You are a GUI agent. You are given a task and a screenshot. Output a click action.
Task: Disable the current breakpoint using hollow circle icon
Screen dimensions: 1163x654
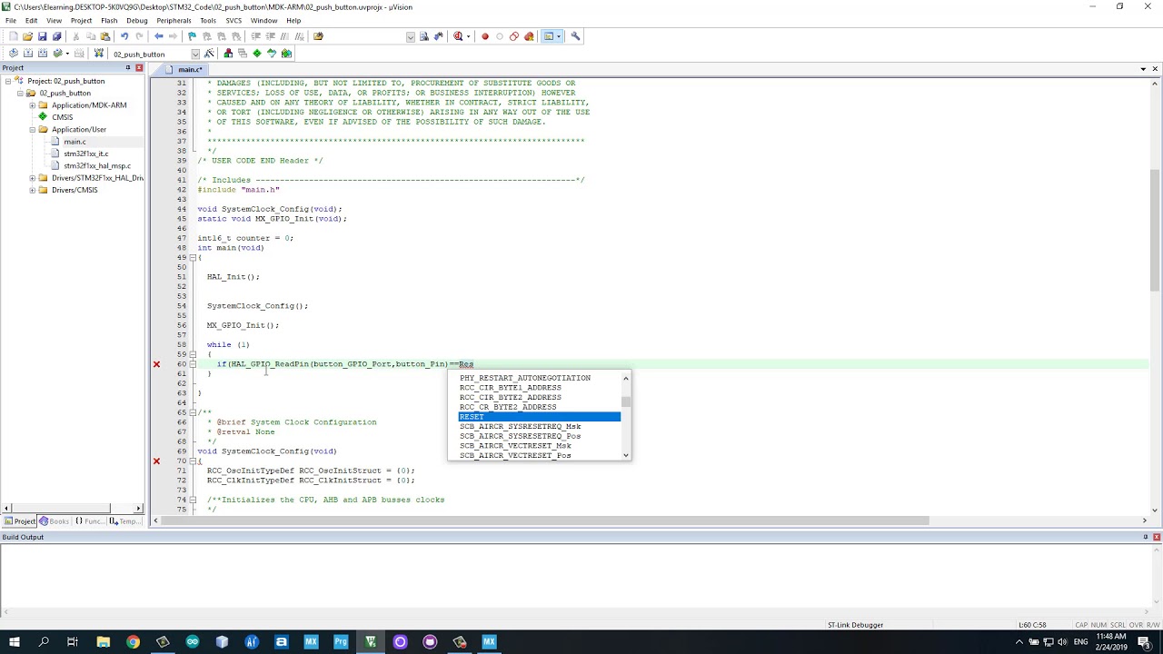coord(500,36)
